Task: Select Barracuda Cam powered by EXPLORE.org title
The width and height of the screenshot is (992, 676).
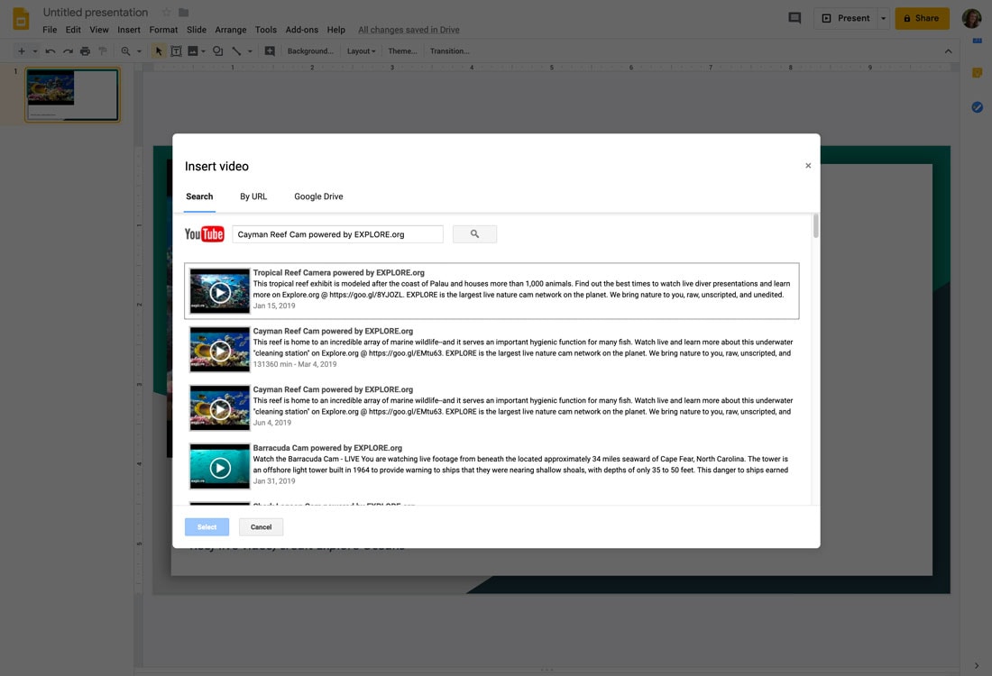Action: click(x=327, y=448)
